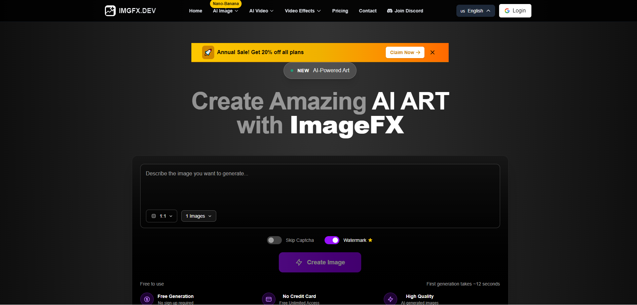The image size is (637, 305).
Task: Open the English language dropdown
Action: [x=475, y=10]
